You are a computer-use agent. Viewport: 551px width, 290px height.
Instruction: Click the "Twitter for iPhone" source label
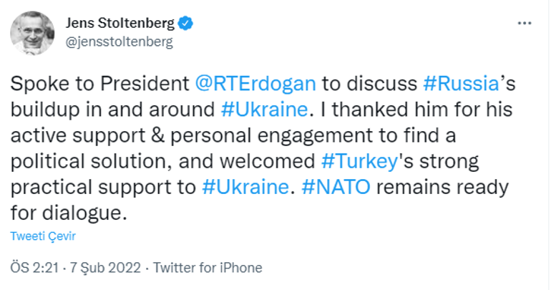[x=208, y=268]
